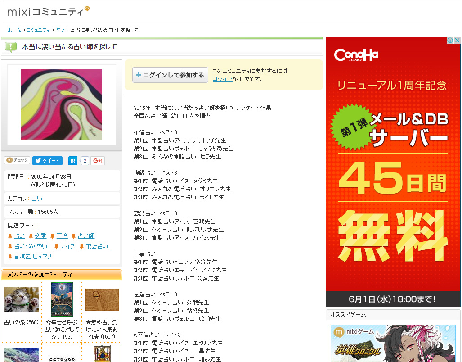Click the green speech bubble community icon
The width and height of the screenshot is (462, 362).
pos(11,47)
